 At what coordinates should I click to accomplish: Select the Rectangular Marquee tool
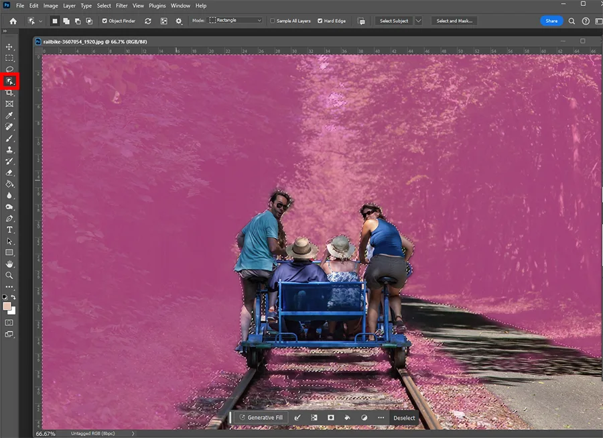pyautogui.click(x=9, y=58)
